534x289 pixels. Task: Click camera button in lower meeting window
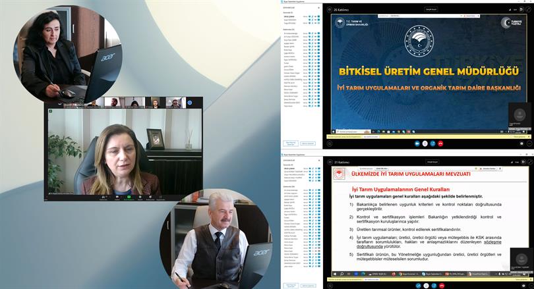click(x=418, y=286)
